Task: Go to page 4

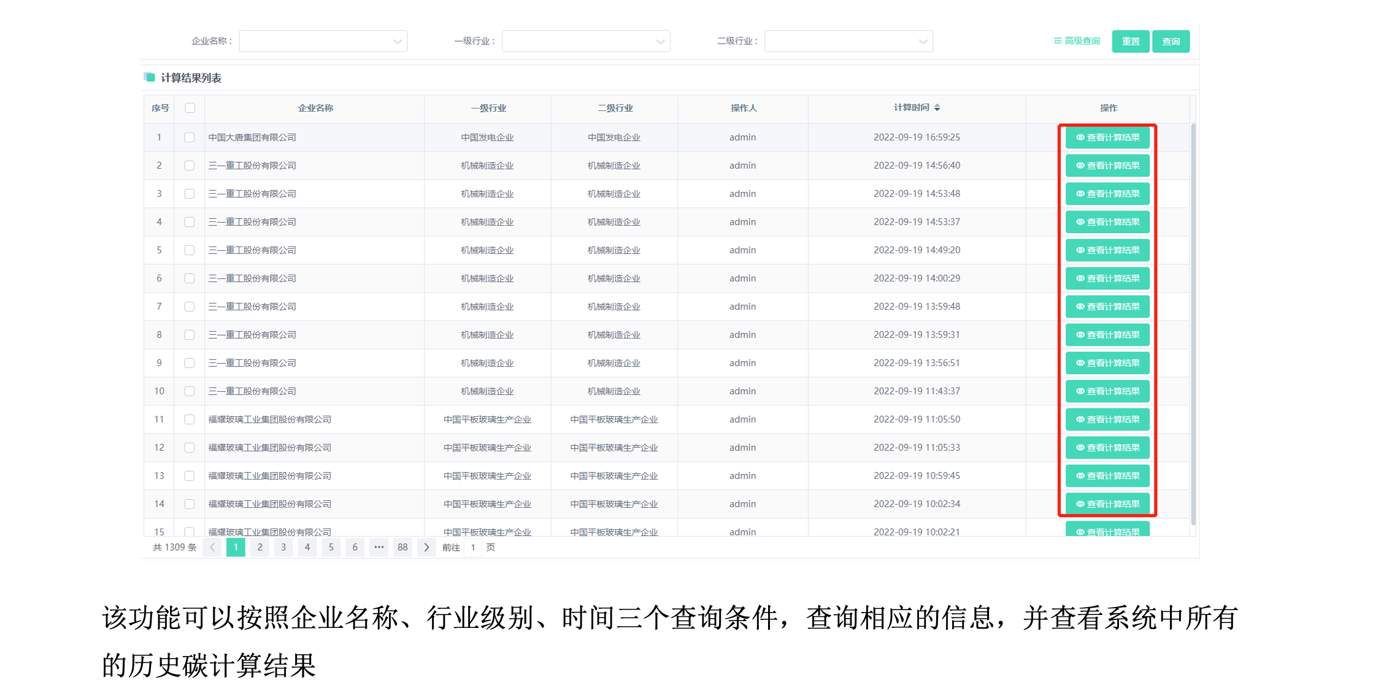Action: click(x=307, y=548)
